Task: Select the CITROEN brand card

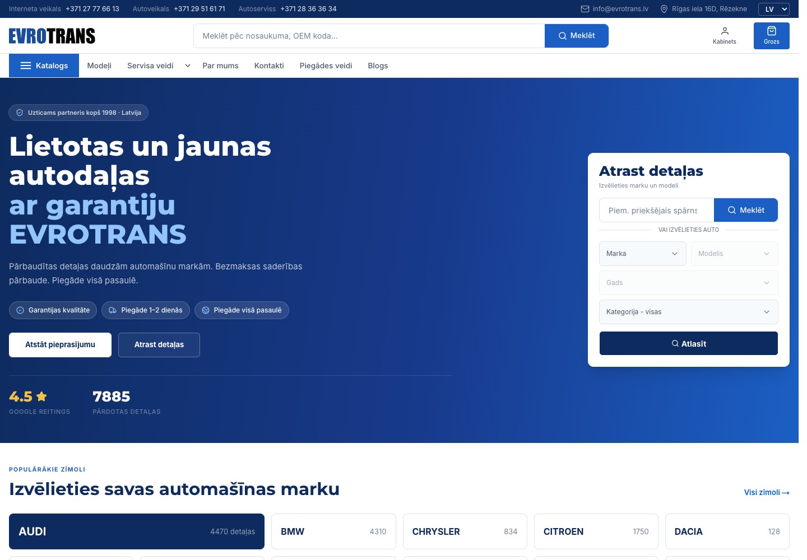Action: pos(596,531)
